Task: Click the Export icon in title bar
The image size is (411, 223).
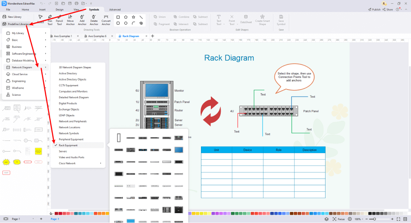Action: (83, 3)
